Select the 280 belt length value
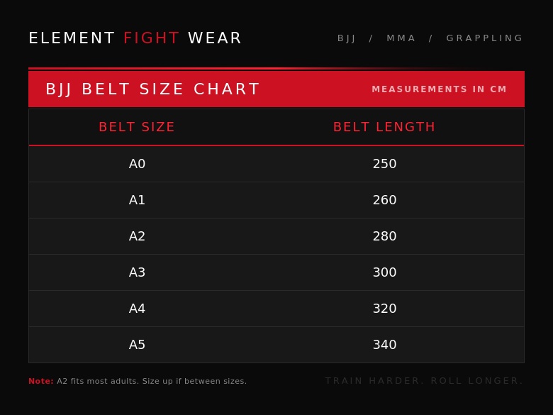Screen dimensions: 553x415 384,236
